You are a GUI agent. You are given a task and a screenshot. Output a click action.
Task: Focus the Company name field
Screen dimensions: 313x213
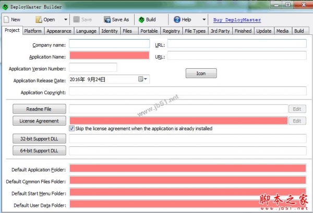click(110, 43)
